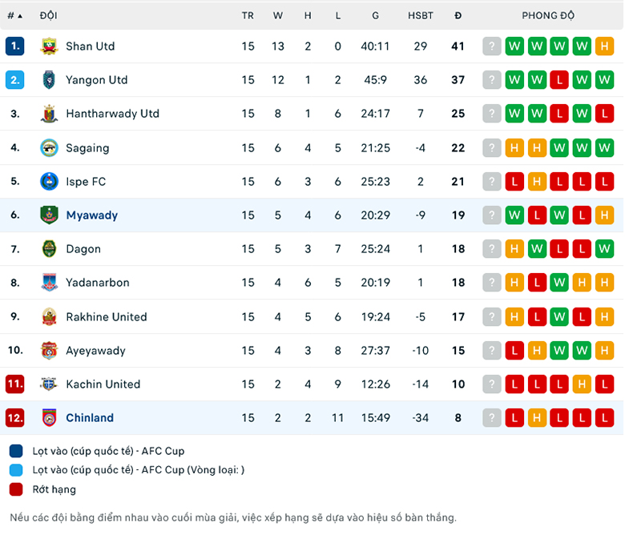625x539 pixels.
Task: Click the Shan Utd team crest icon
Action: [49, 46]
